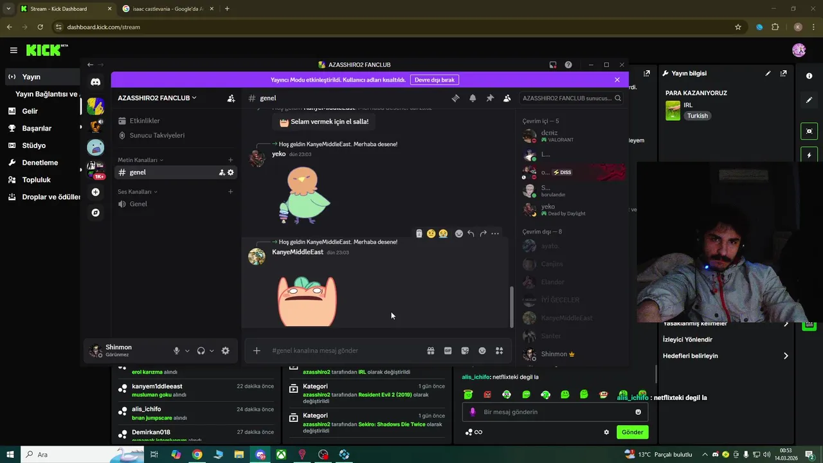The height and width of the screenshot is (463, 823).
Task: Open Threads icon in the genel channel header
Action: [455, 98]
